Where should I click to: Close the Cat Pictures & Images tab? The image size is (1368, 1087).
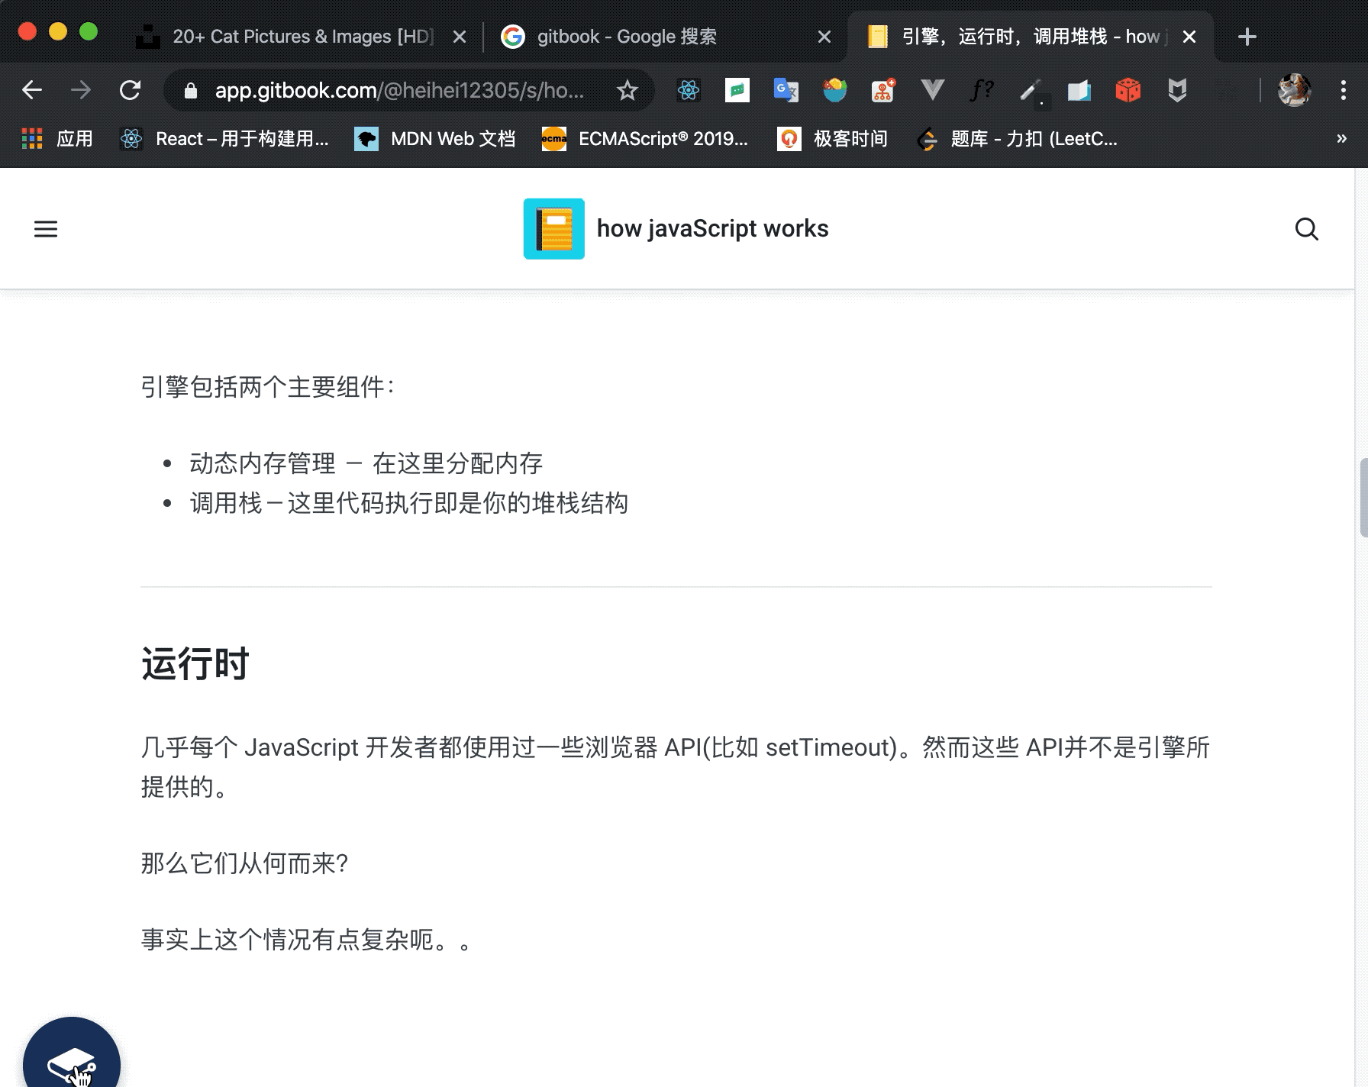coord(460,37)
